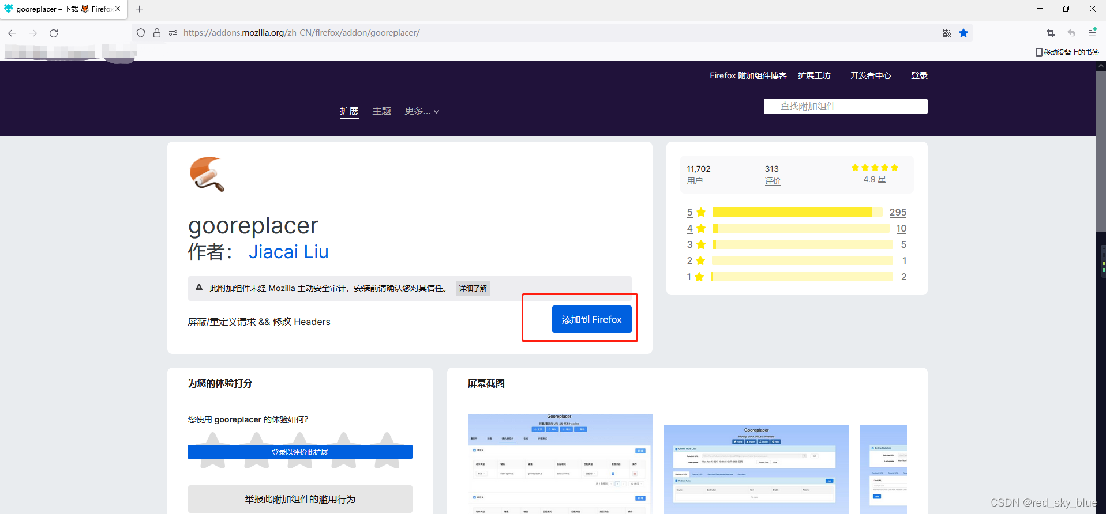This screenshot has width=1106, height=514.
Task: Open the shield tracking protection icon
Action: [x=141, y=33]
